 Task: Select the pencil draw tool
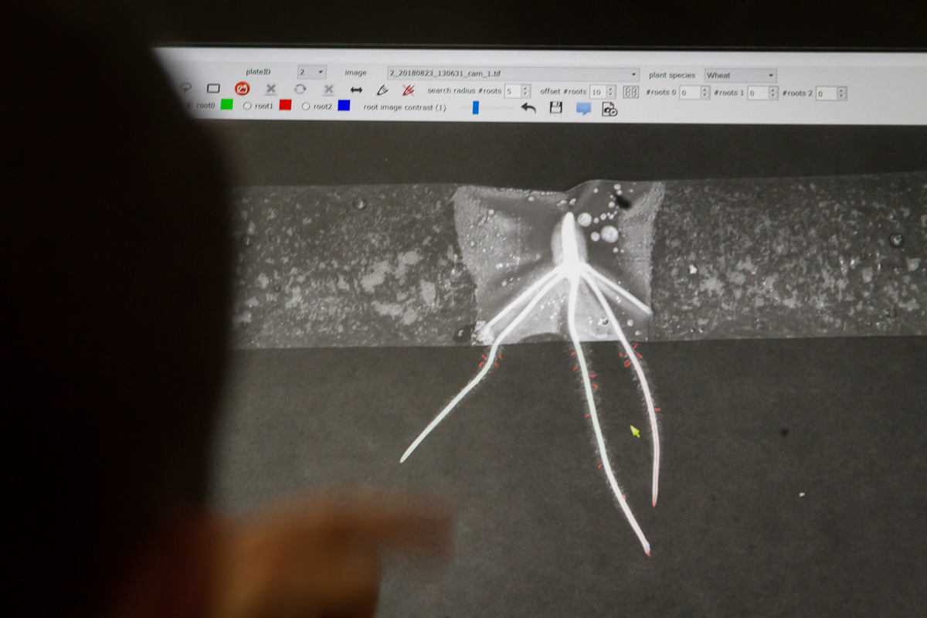(382, 90)
